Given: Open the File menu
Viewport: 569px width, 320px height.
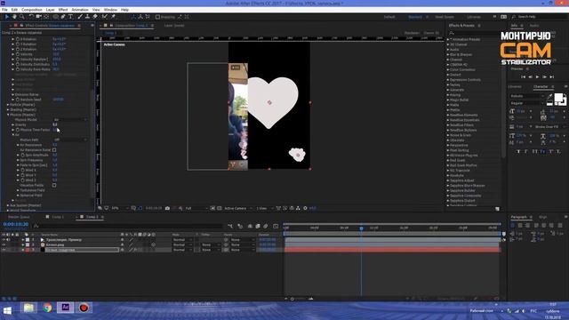Looking at the screenshot, I should (4, 10).
